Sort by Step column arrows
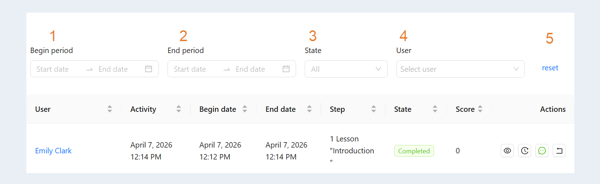This screenshot has width=600, height=184. (x=374, y=109)
